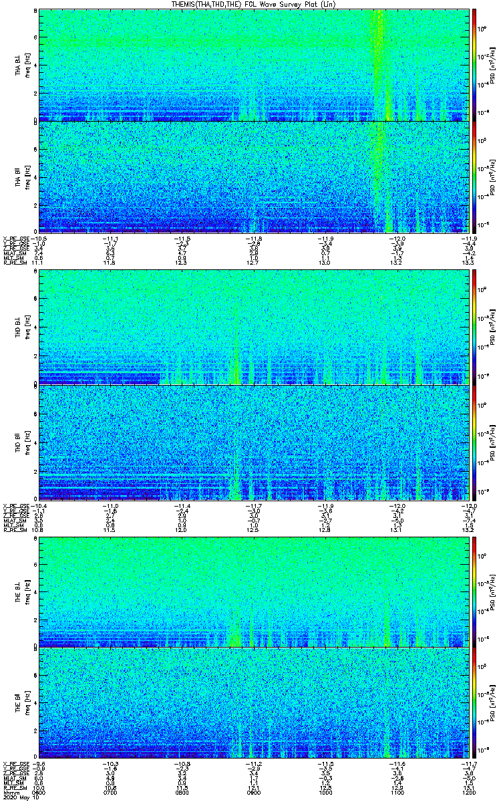The height and width of the screenshot is (802, 501).
Task: Click the PSD [nT²/Hz] label of bottom color bar
Action: pos(491,703)
